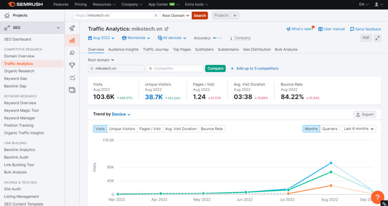Screen dimensions: 388x206
Task: Click Send feedback
Action: 366,29
